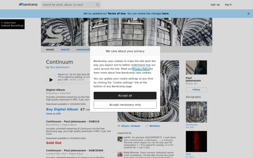This screenshot has height=158, width=253.
Task: Click 'We care about your privacy' heading
Action: pyautogui.click(x=125, y=51)
